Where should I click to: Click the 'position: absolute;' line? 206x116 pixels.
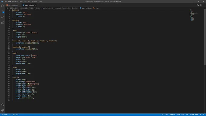tap(24, 25)
